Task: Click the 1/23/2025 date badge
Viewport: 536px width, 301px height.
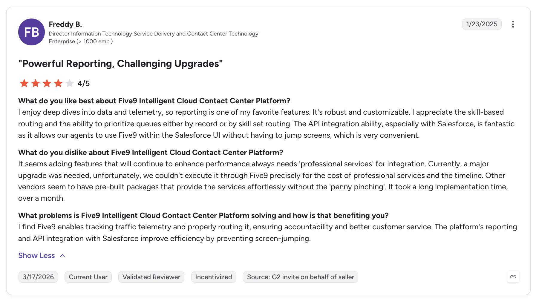Action: click(482, 24)
